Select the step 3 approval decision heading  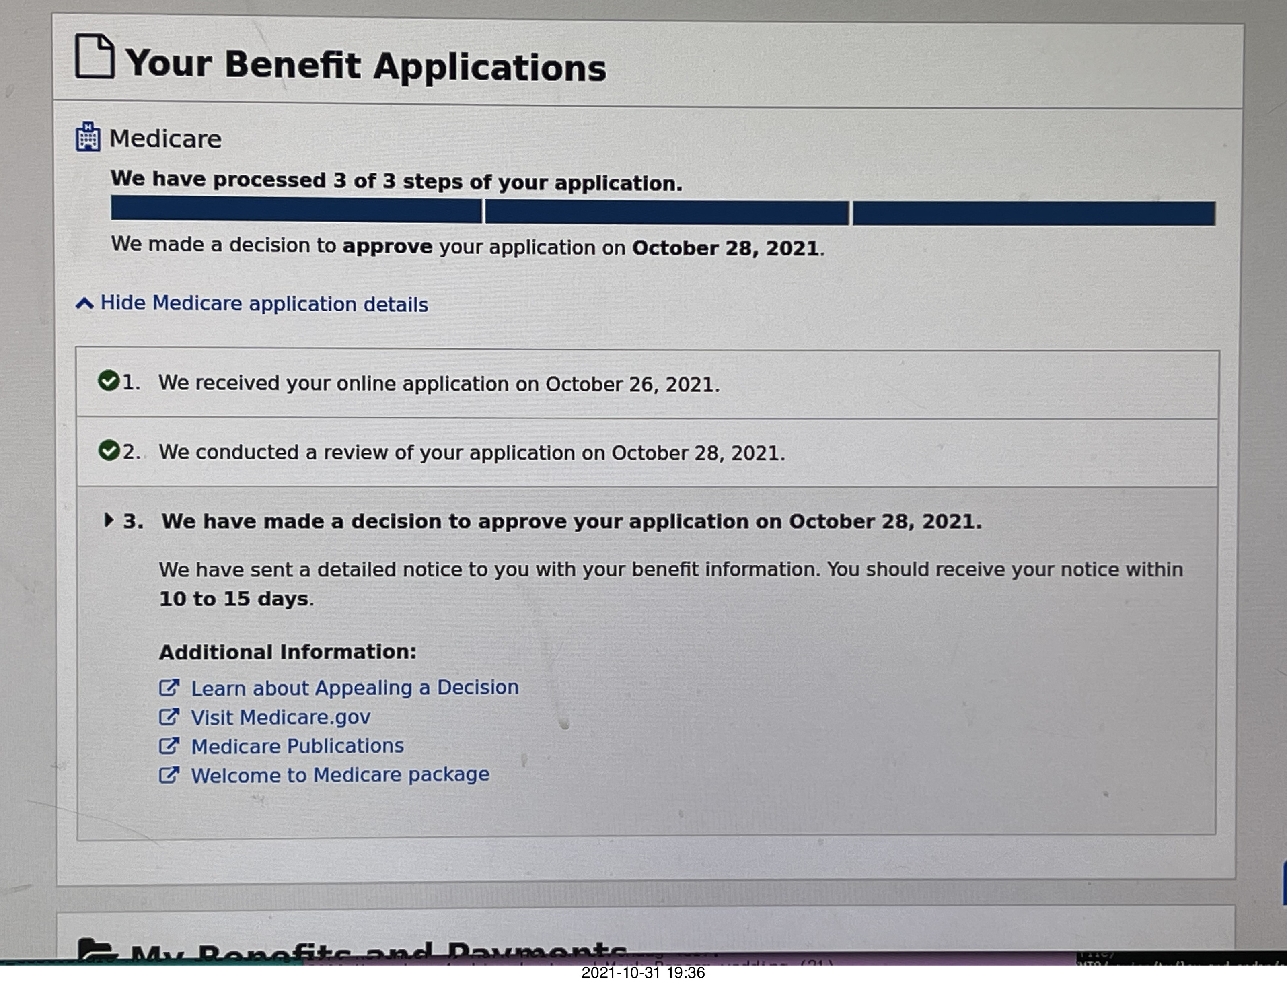(x=572, y=521)
